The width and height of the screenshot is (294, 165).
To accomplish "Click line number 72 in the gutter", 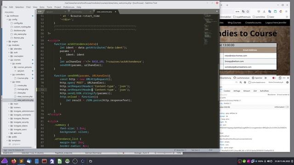I will point(42,90).
